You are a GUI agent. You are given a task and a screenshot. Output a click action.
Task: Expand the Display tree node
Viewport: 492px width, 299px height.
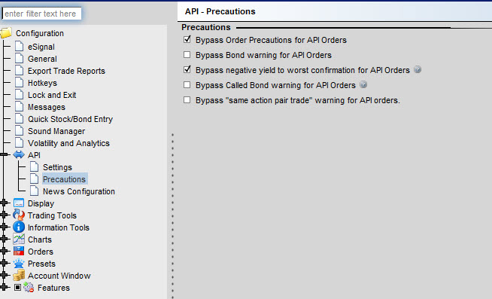(4, 203)
